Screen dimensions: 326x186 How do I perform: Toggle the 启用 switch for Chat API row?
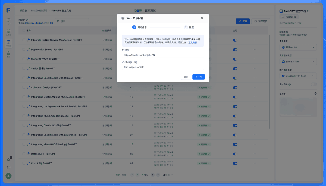pyautogui.click(x=235, y=163)
